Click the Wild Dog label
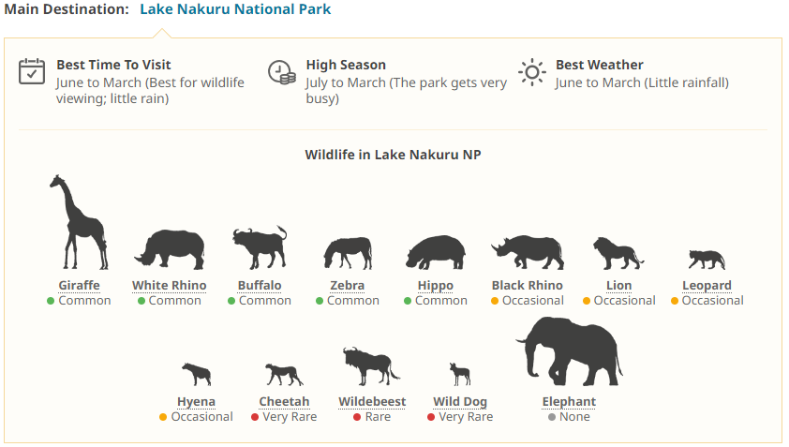Viewport: 789px width, 447px height. tap(460, 401)
